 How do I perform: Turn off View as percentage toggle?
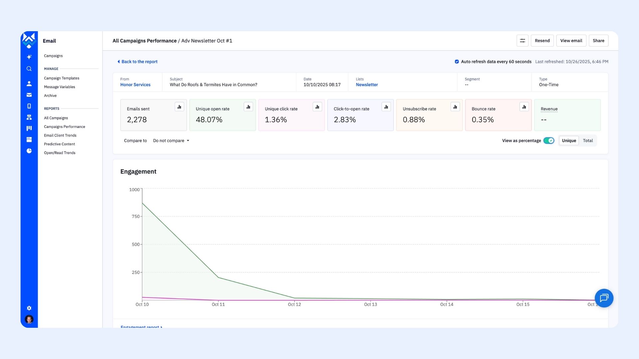coord(548,141)
